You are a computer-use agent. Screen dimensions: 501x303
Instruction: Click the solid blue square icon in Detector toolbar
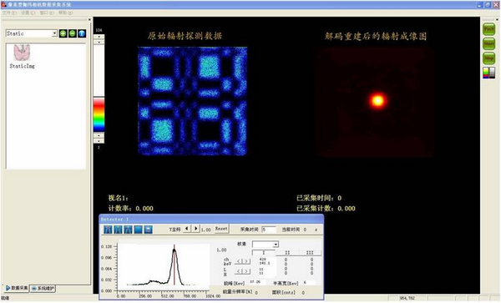[138, 230]
